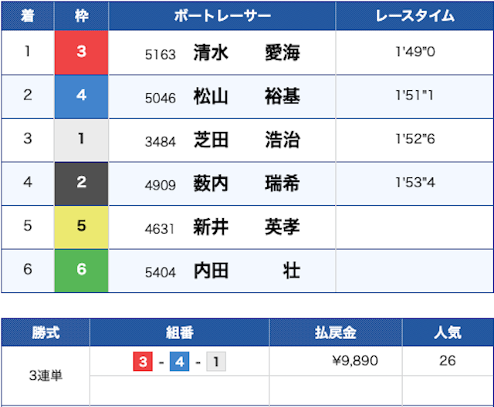Click racer name 内田 壮
Image resolution: width=494 pixels, height=407 pixels.
coord(246,271)
